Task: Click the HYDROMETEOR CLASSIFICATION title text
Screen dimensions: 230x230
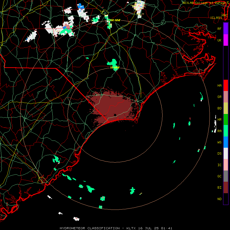Action: [90, 228]
